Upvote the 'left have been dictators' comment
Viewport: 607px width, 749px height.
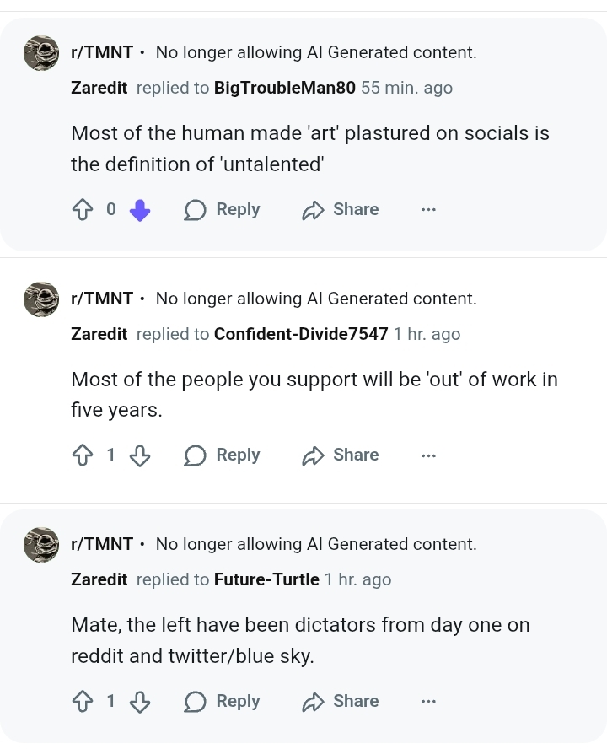point(82,702)
